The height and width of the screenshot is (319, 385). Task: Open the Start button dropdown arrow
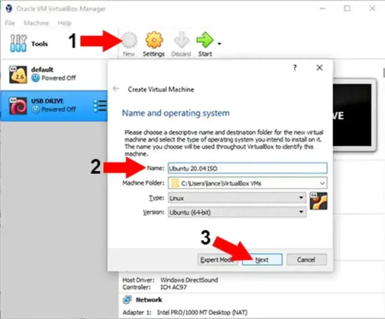point(219,44)
